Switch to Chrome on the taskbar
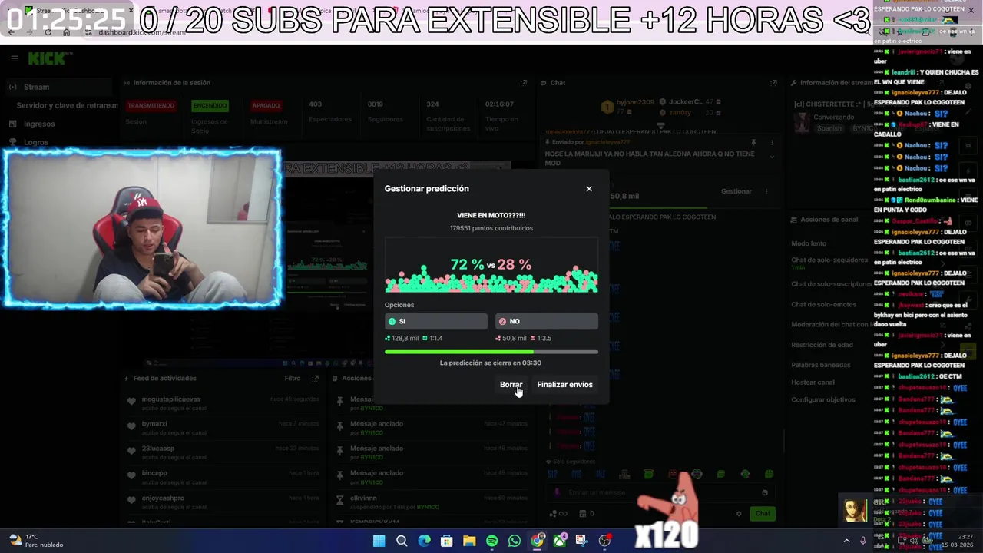 coord(537,541)
